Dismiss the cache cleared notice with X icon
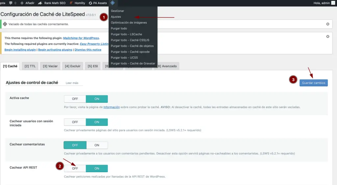Viewport: 337px width, 185px height. 327,24
